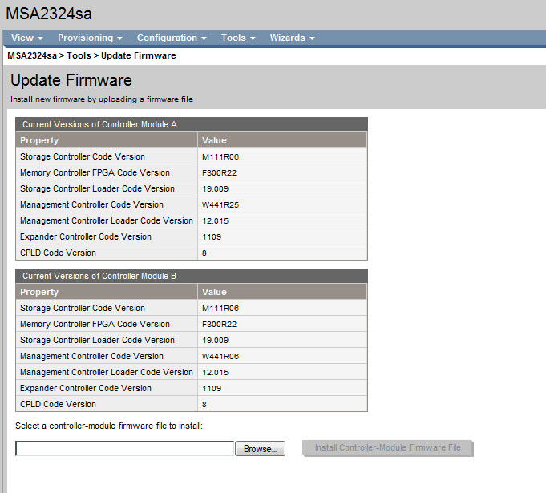The image size is (546, 493).
Task: Select Module A Storage Controller Loader Code row
Action: point(192,188)
